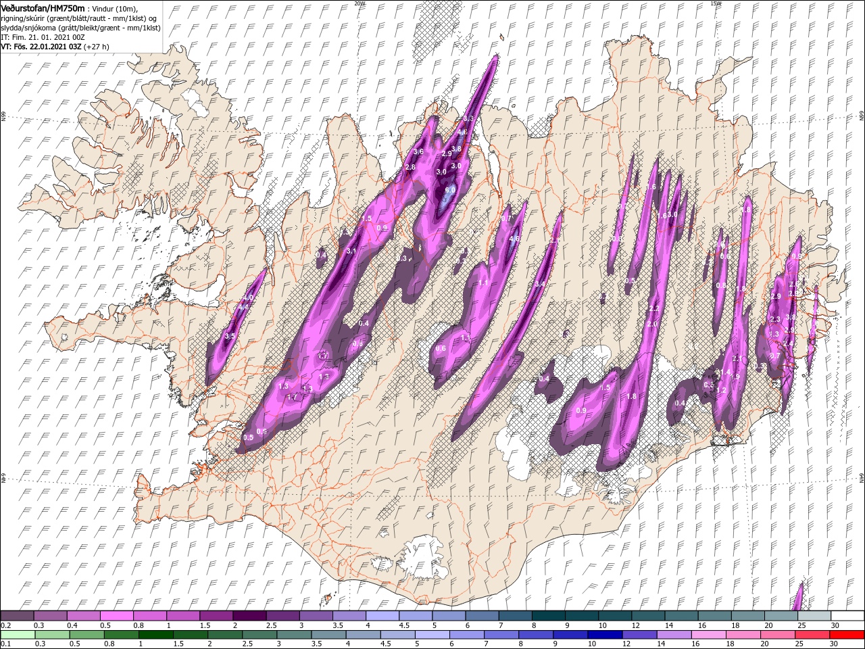Click the 'VT: Fös. 22.01.2021 03Z (+27 h)' line
This screenshot has height=649, width=865.
pyautogui.click(x=55, y=47)
